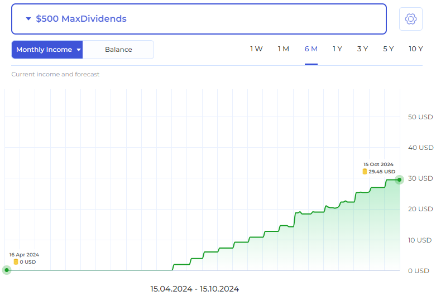
Task: Click the '40 USD' axis label
Action: [x=421, y=148]
